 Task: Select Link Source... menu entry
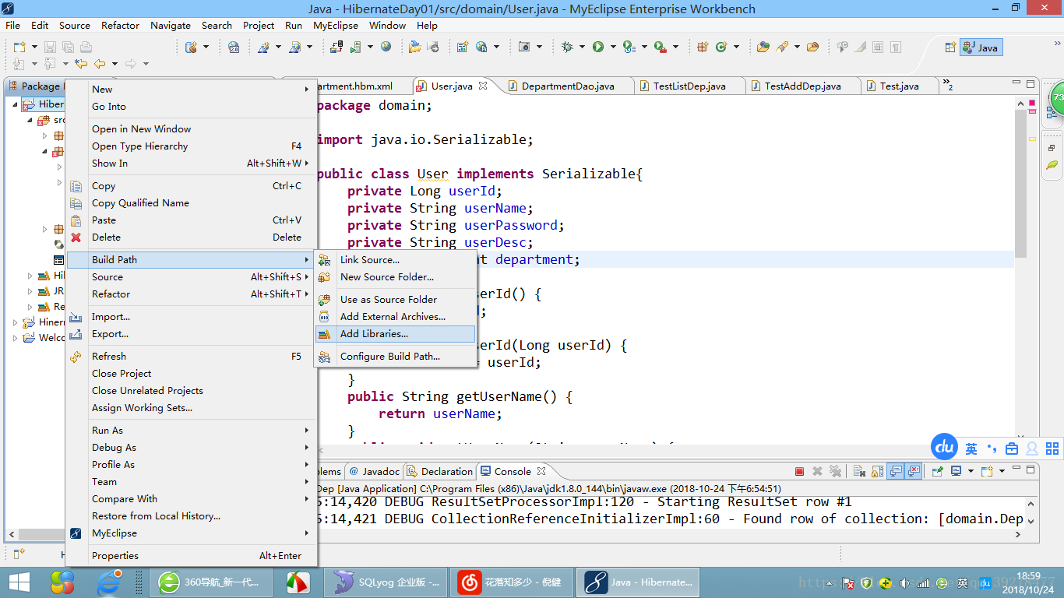point(395,260)
